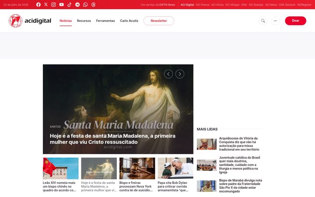Open the Threads social icon
315x197 pixels.
94,5
